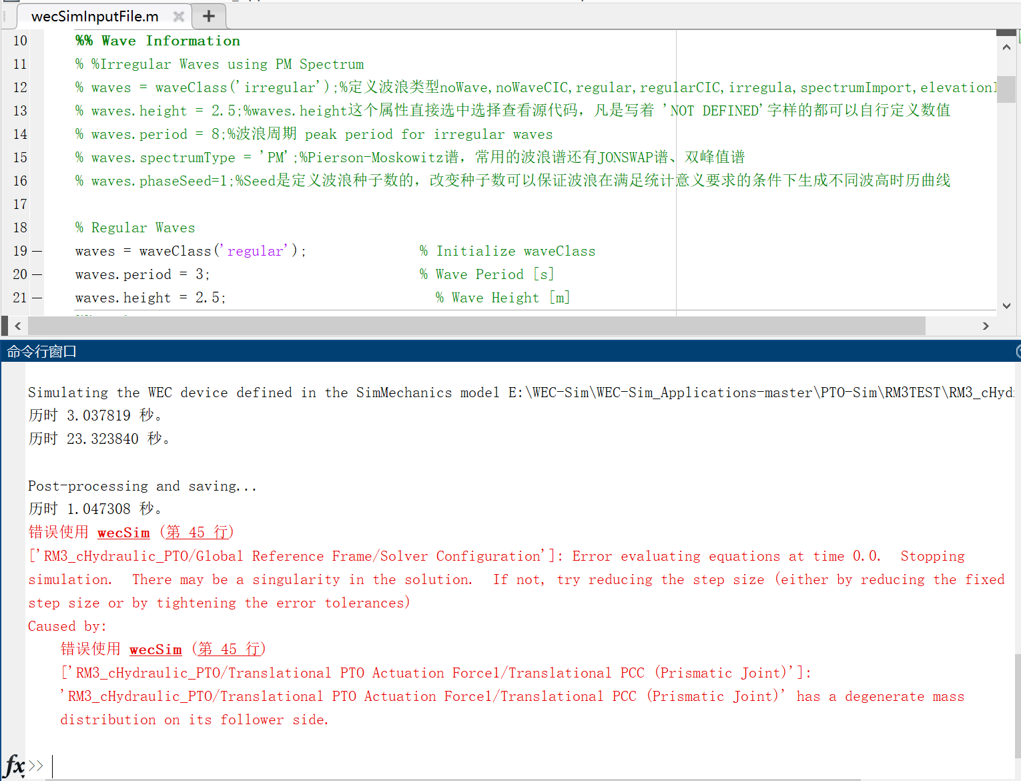Open the first wecSim (第 45 行) error link
The height and width of the screenshot is (781, 1021).
coord(124,533)
